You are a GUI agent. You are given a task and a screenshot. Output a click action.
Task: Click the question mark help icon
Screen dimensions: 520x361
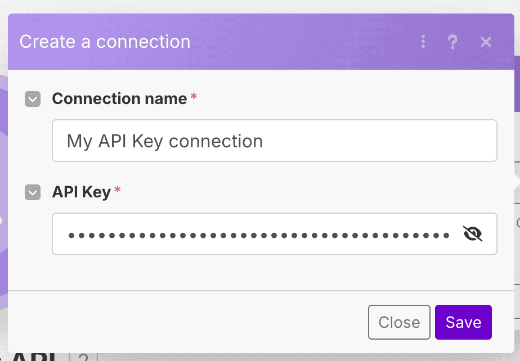[x=452, y=42]
